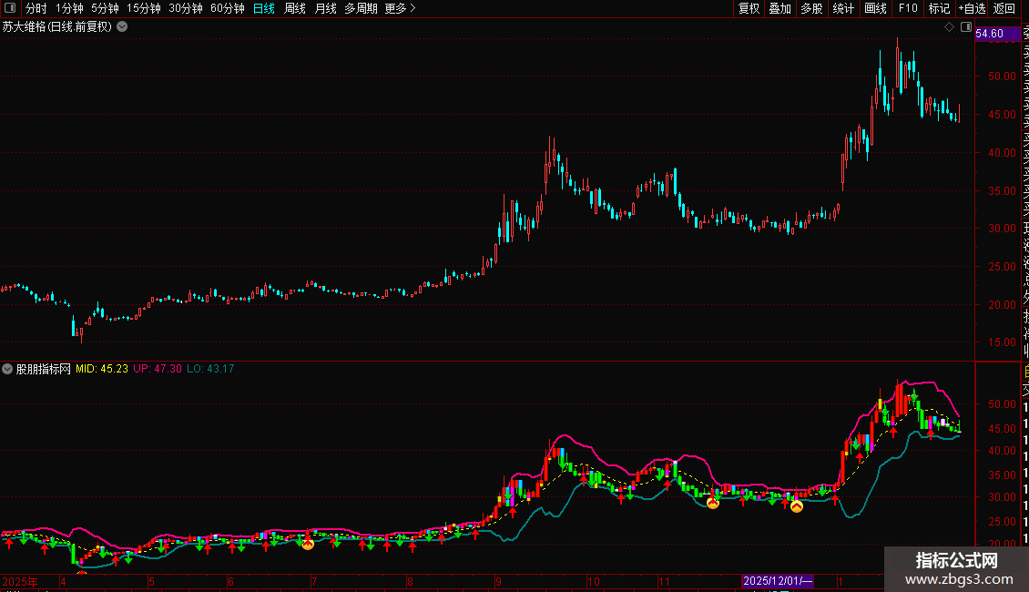Open the 苏大维格 title dropdown arrow
Viewport: 1029px width, 592px height.
[122, 27]
